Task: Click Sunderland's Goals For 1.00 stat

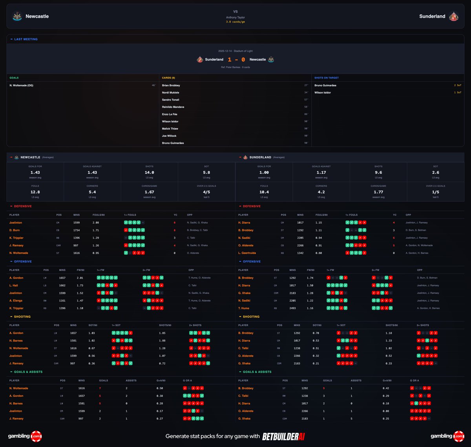Action: pos(264,172)
